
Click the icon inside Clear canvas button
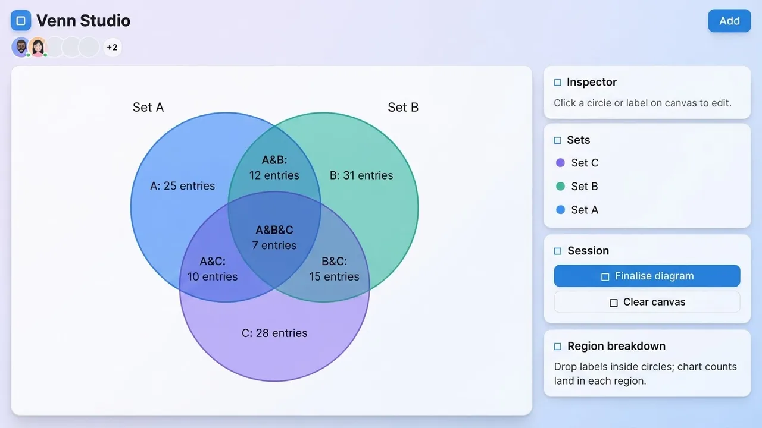[613, 303]
